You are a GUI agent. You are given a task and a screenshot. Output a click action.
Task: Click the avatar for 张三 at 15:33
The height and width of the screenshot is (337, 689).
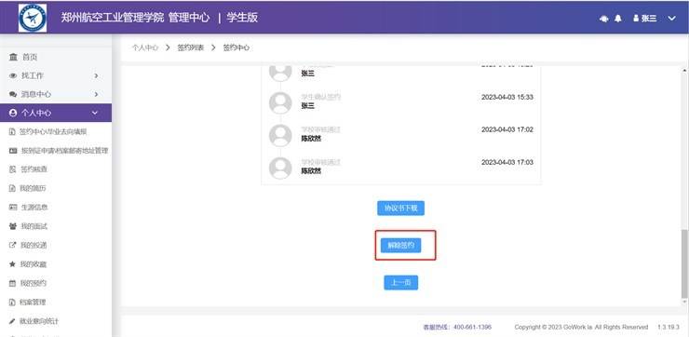point(280,102)
